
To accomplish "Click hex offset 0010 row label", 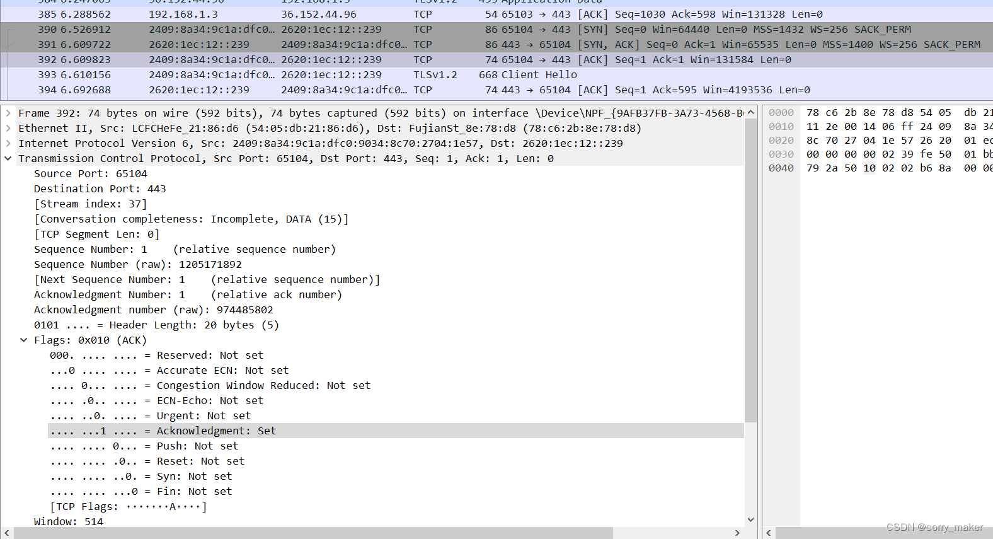I will click(x=781, y=127).
